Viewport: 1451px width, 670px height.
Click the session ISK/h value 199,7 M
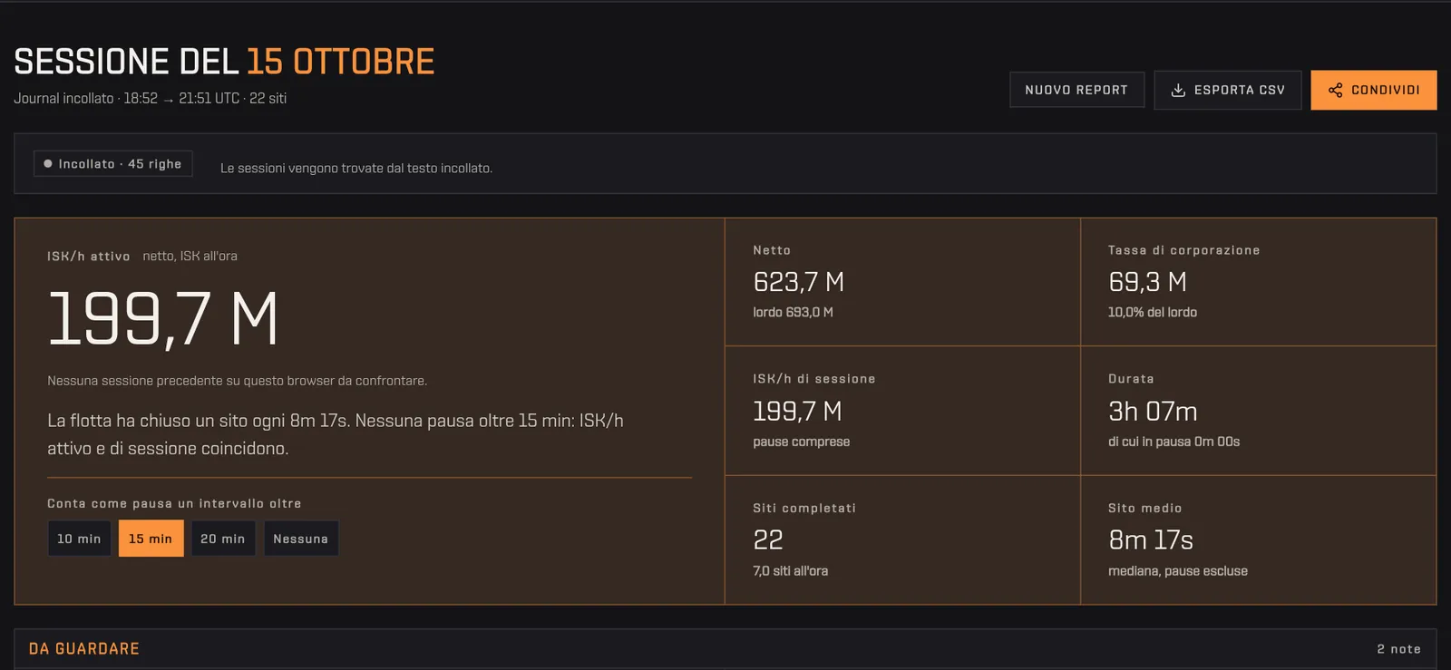point(797,412)
